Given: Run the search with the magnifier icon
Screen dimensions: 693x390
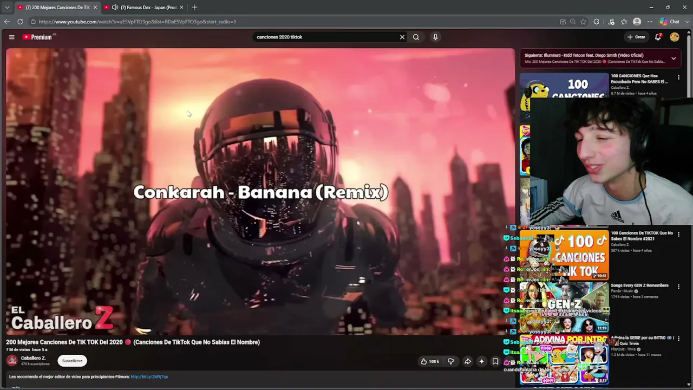Looking at the screenshot, I should click(416, 37).
